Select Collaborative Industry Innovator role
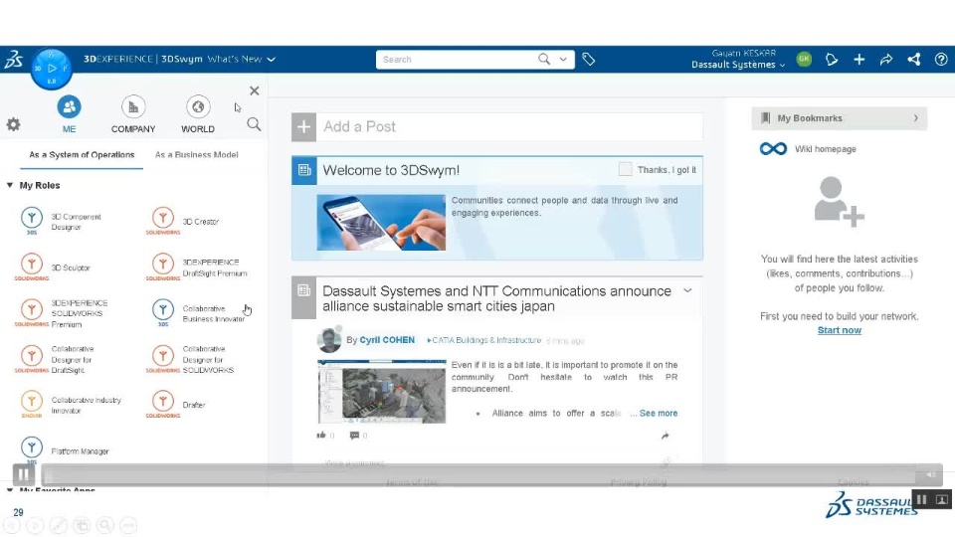This screenshot has height=537, width=955. tap(71, 405)
